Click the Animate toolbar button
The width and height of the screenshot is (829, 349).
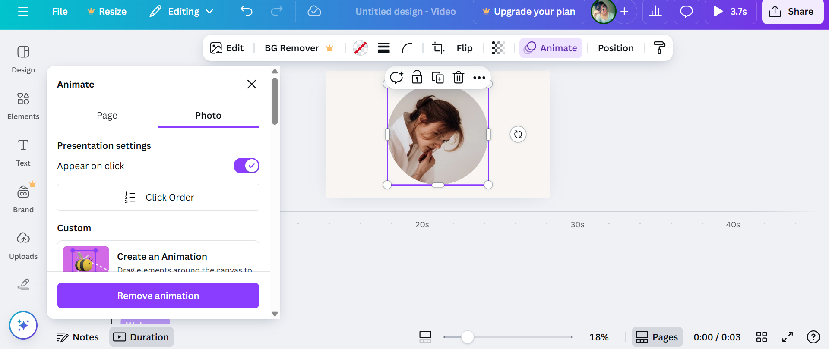551,48
